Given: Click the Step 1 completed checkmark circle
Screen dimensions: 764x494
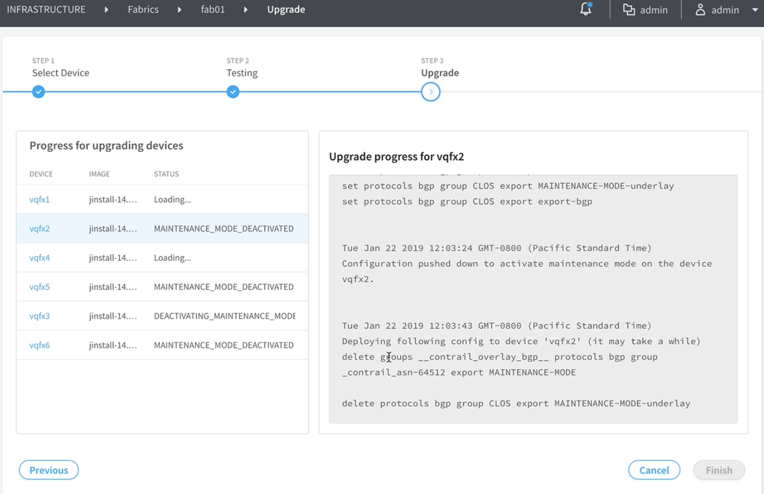Looking at the screenshot, I should (39, 92).
